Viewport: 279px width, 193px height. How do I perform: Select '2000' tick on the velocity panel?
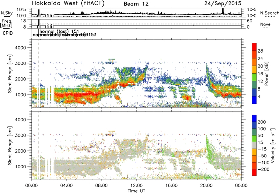(20, 151)
